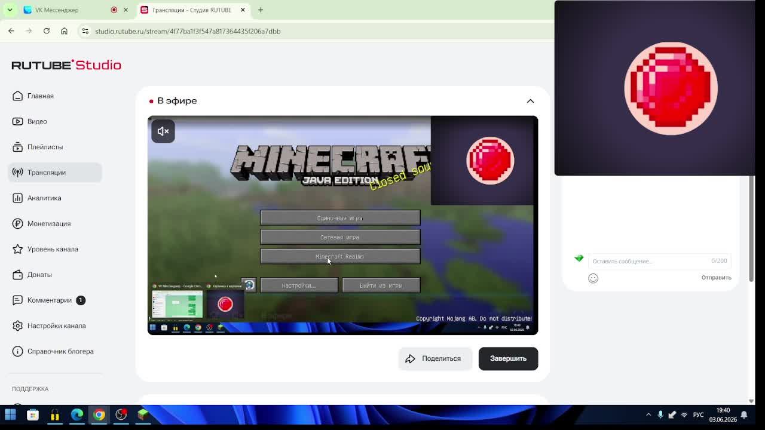The height and width of the screenshot is (430, 765).
Task: Click the wallet icon beside Донаты
Action: (17, 275)
